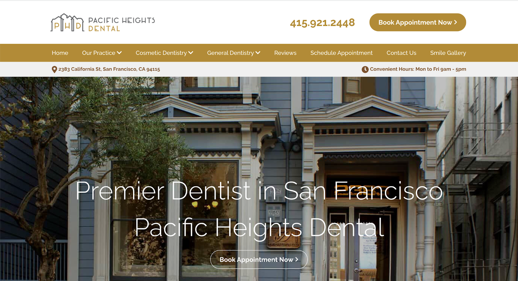Click the Pacific Heights Dental logo
The height and width of the screenshot is (281, 518).
tap(103, 23)
